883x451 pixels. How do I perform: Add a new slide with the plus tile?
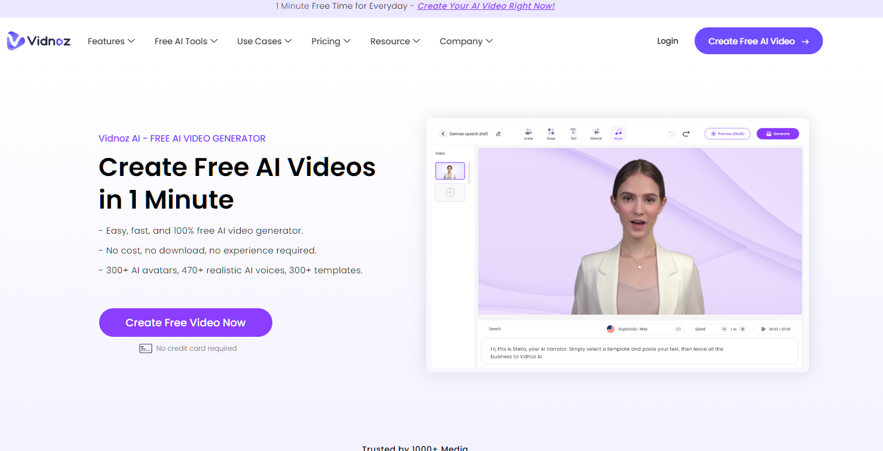point(450,192)
